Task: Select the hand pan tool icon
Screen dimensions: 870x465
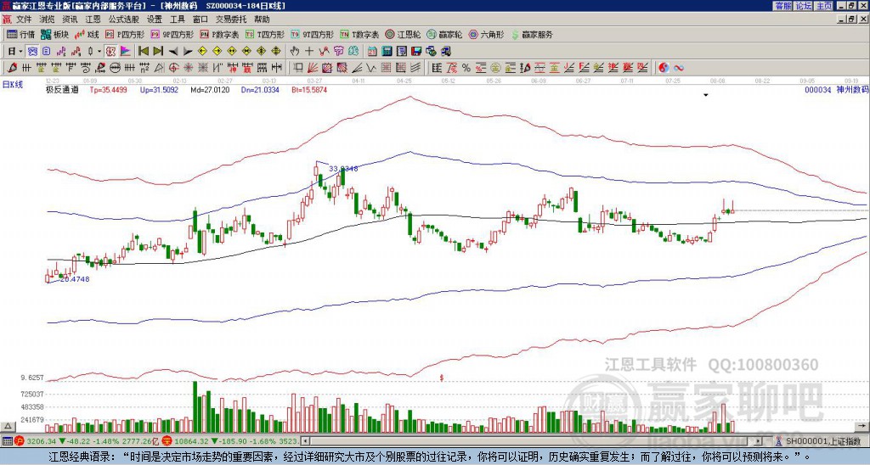Action: pos(295,52)
